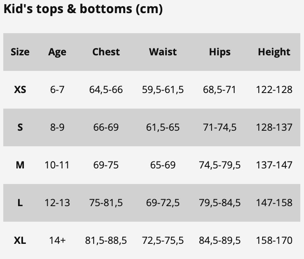Select the Height column header
Image resolution: width=304 pixels, height=259 pixels.
(274, 52)
